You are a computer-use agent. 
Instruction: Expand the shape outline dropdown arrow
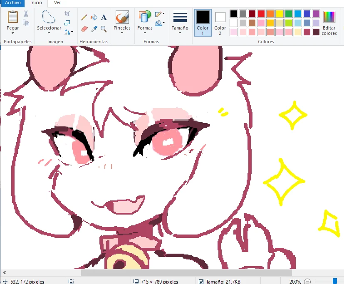[164, 14]
